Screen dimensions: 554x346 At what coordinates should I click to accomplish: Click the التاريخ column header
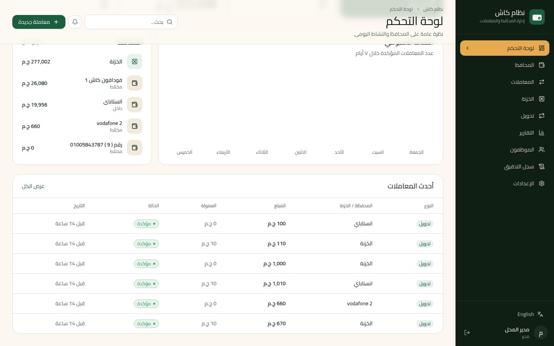[x=79, y=206]
